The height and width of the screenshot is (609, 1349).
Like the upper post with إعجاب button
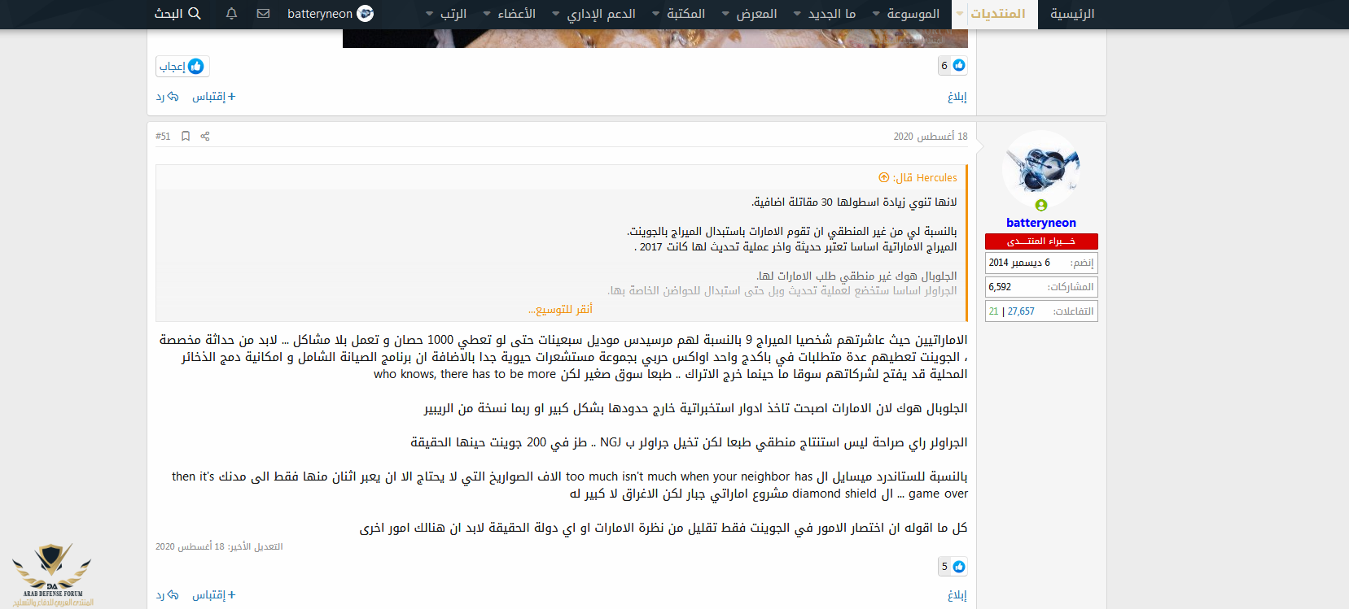182,66
